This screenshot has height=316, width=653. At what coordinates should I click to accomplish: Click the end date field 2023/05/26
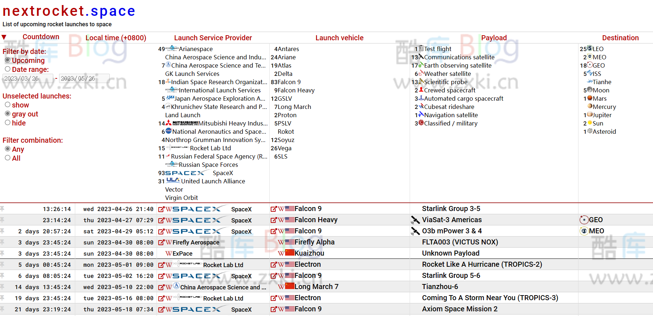[x=84, y=78]
